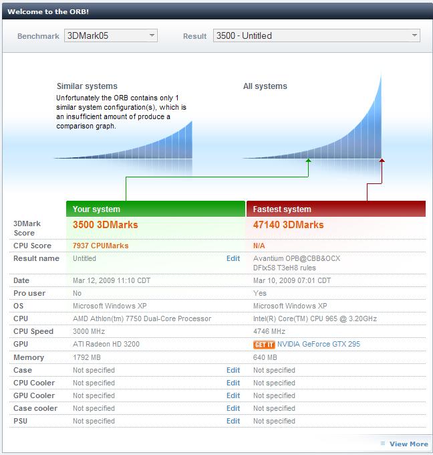Select the Your system green header
433x455 pixels.
156,209
